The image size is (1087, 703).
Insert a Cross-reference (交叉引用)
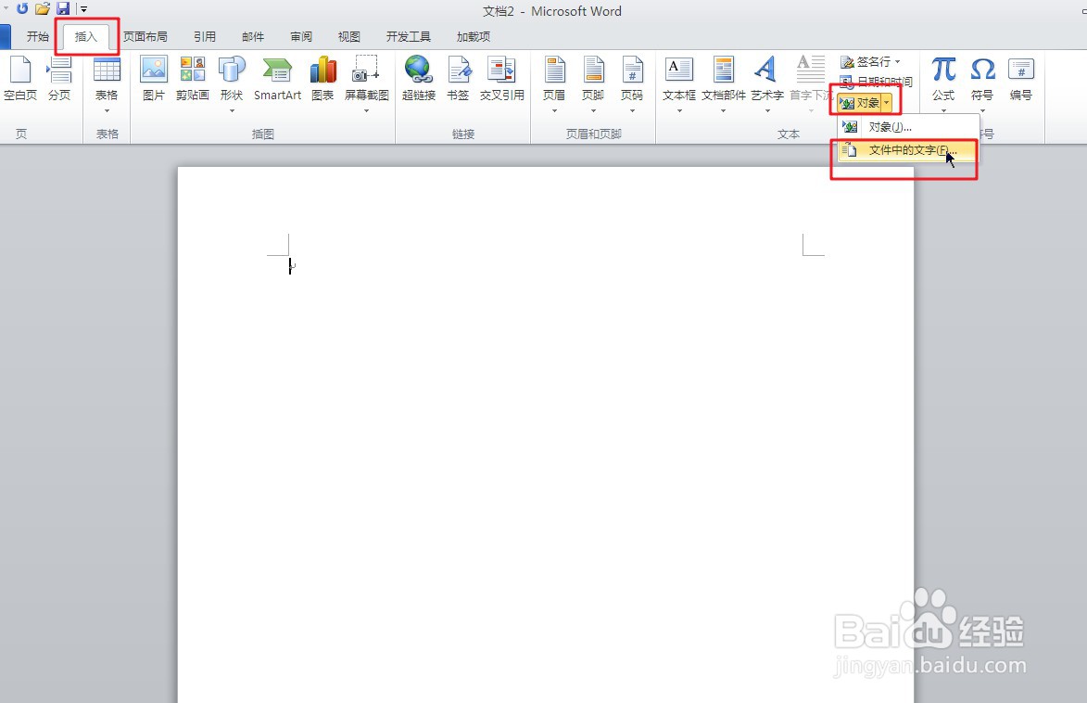(502, 79)
